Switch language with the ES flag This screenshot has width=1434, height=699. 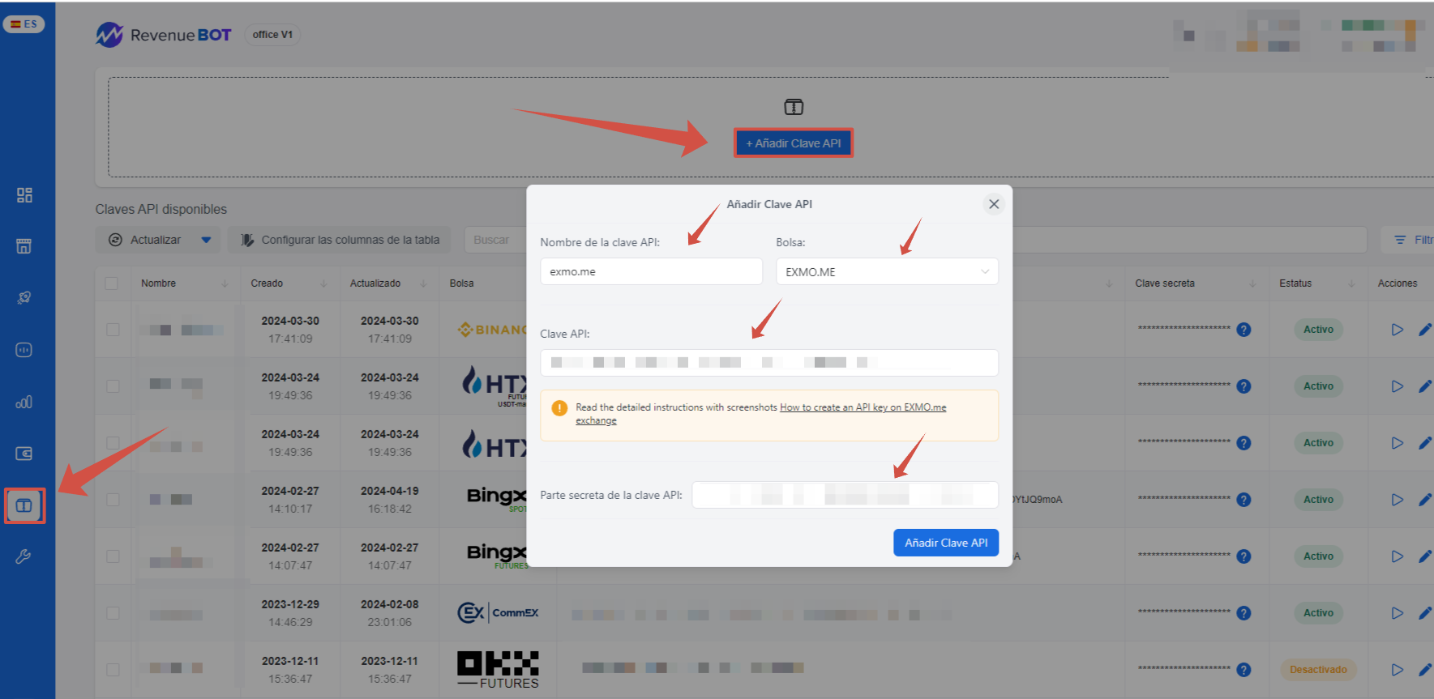[24, 24]
